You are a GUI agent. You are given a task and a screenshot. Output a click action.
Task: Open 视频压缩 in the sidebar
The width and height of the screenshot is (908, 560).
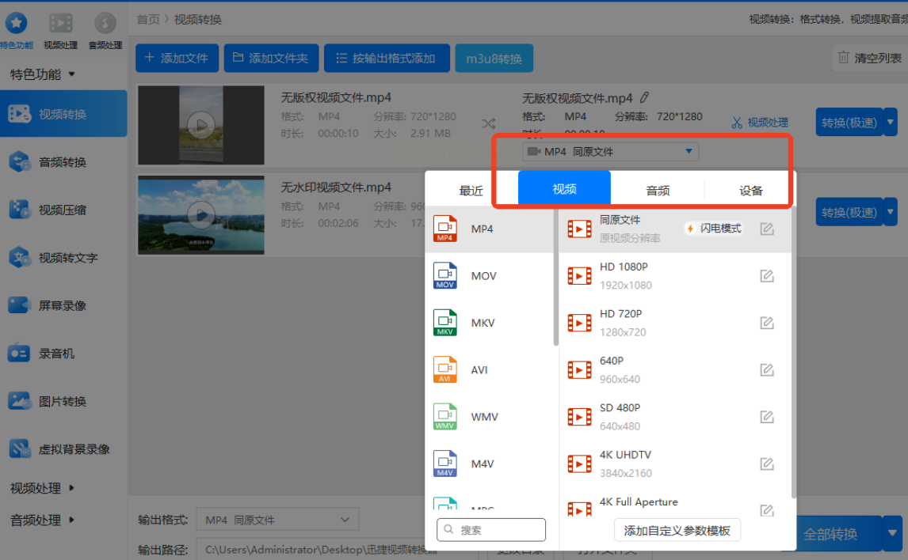pyautogui.click(x=63, y=210)
